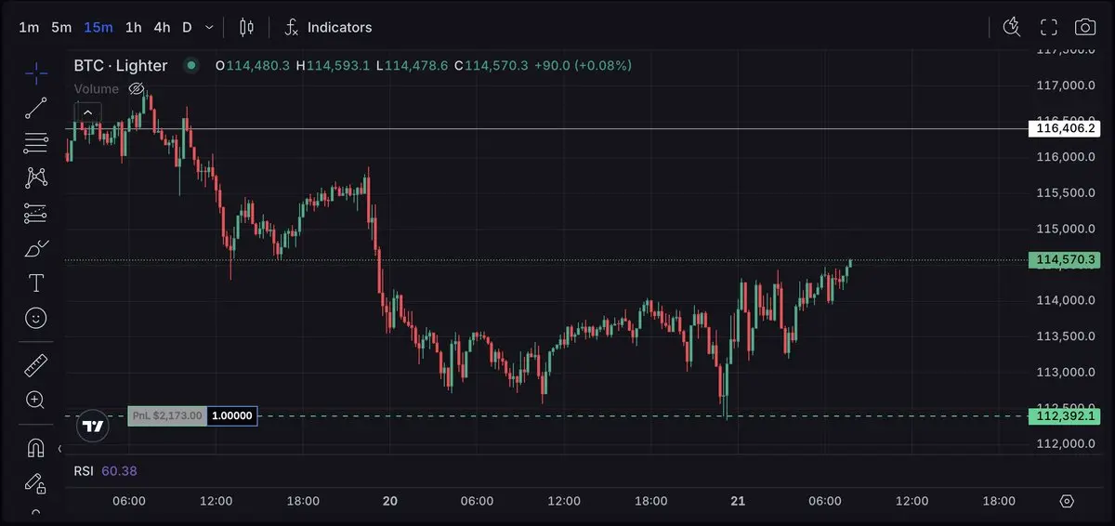Image resolution: width=1115 pixels, height=526 pixels.
Task: Select the RSI indicator label
Action: [84, 471]
